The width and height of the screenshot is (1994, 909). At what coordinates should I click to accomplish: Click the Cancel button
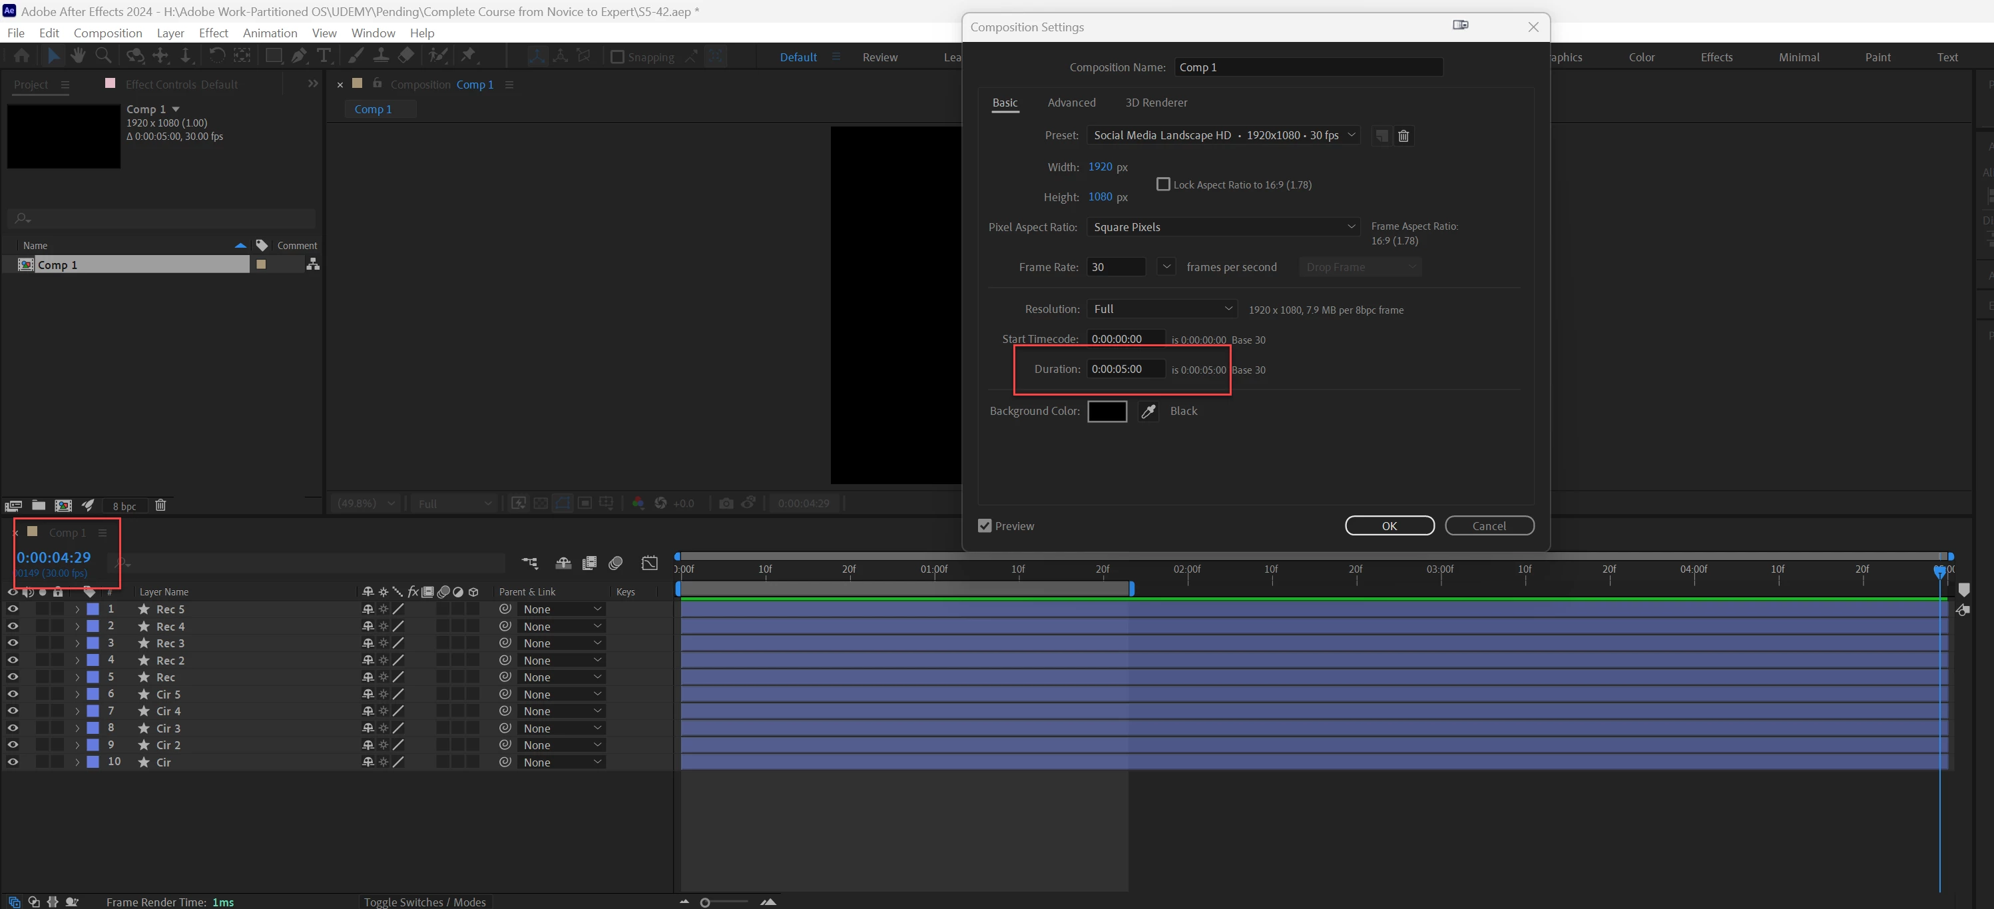point(1489,525)
